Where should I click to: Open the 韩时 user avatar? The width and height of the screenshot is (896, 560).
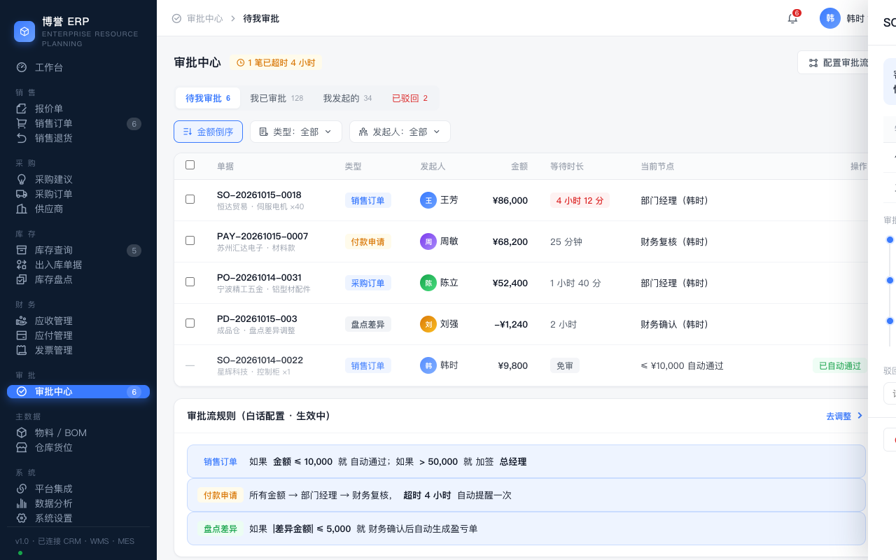click(830, 18)
